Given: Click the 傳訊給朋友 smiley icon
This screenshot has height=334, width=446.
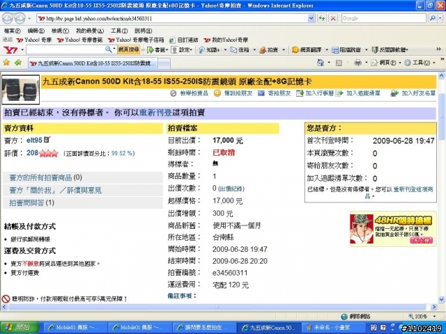Looking at the screenshot, I should click(x=217, y=93).
